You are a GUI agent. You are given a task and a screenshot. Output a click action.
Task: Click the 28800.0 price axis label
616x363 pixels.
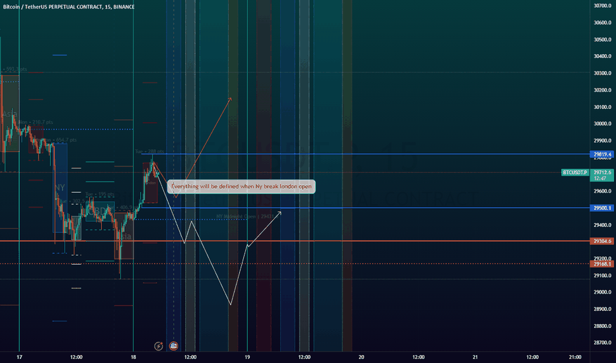[x=602, y=326]
